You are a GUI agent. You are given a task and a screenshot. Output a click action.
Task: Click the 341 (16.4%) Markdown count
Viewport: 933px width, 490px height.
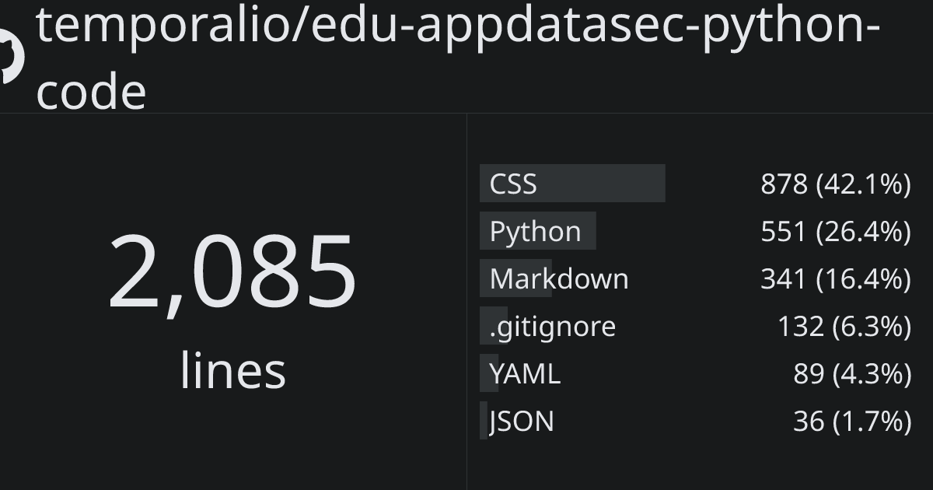(x=835, y=278)
